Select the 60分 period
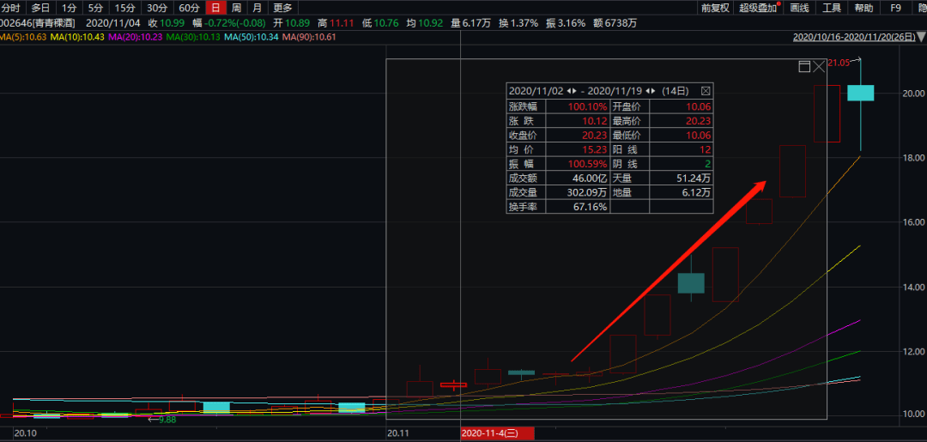This screenshot has height=442, width=927. [189, 8]
